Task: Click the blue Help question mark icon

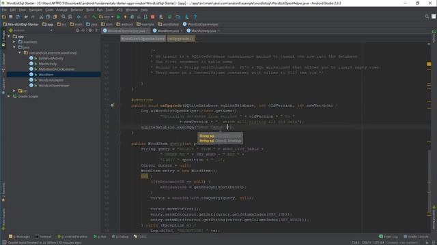Action: [195, 17]
